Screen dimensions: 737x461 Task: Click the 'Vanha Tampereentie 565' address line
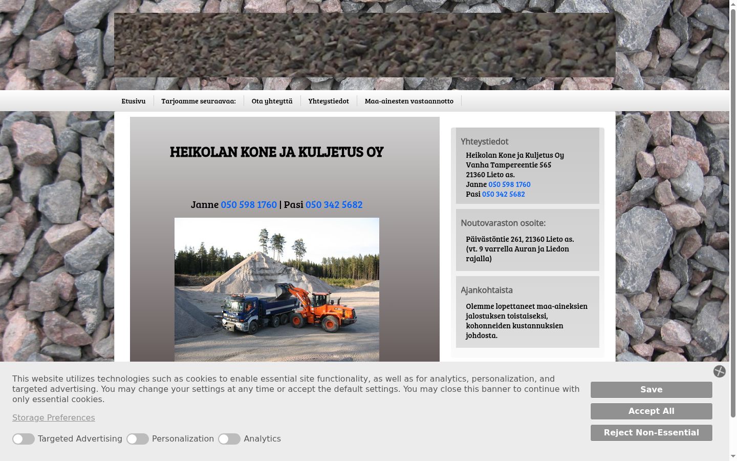509,165
